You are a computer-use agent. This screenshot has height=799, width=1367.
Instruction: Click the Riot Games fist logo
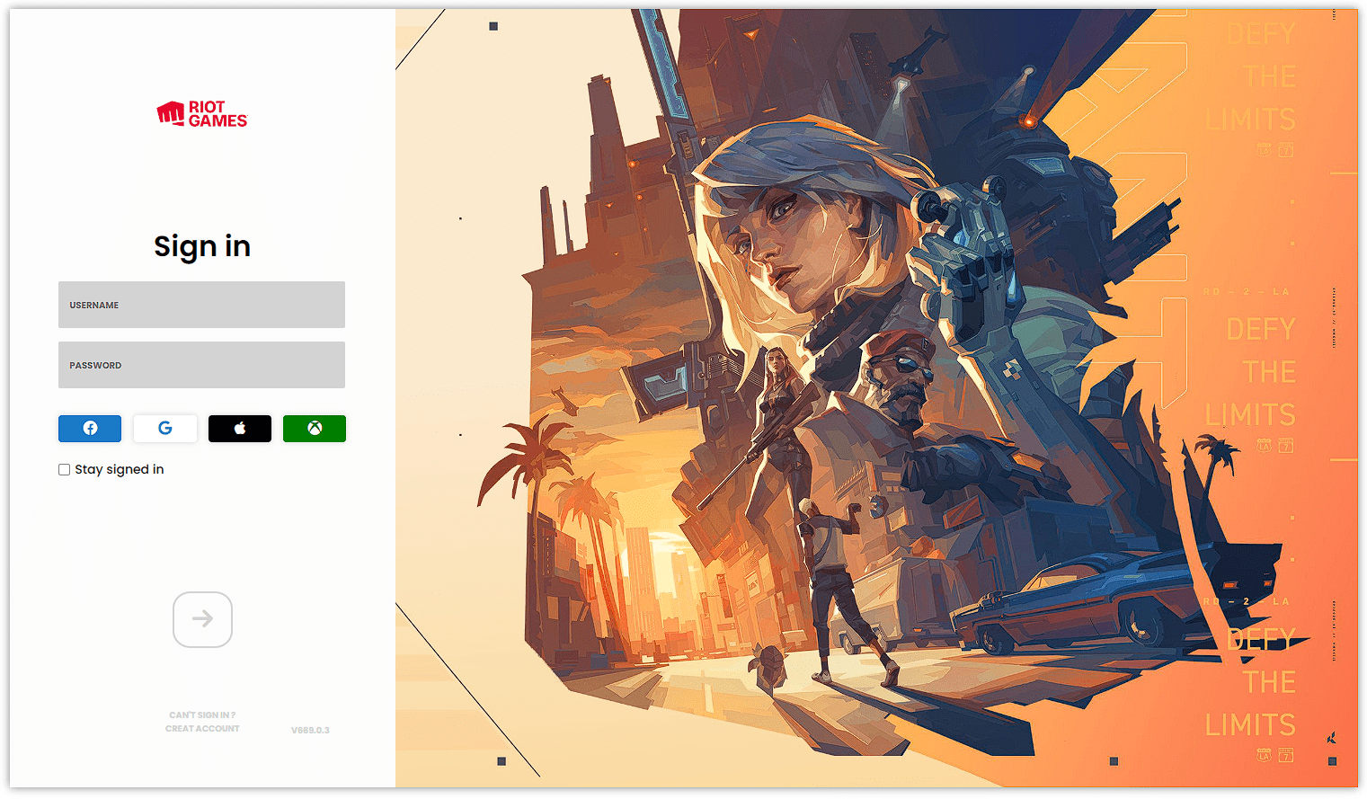coord(170,113)
